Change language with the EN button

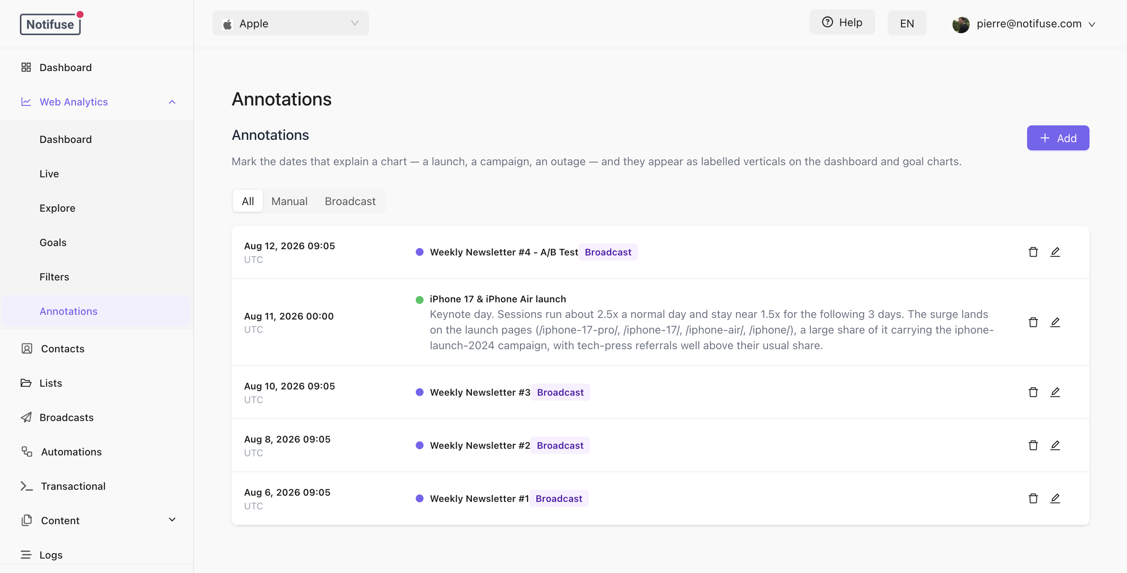907,24
